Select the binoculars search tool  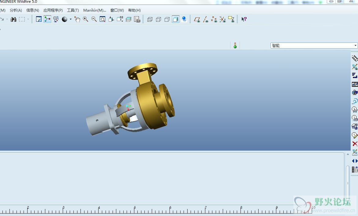click(x=13, y=19)
